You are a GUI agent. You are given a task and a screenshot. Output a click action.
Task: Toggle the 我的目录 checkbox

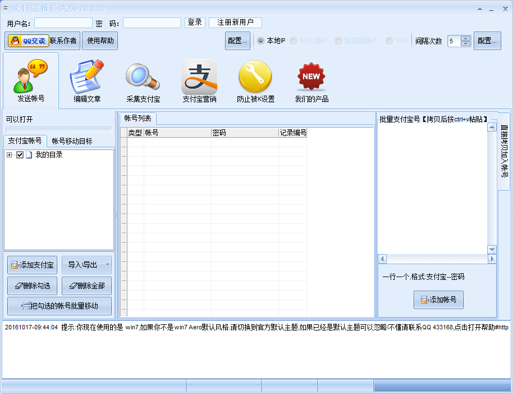click(x=20, y=155)
